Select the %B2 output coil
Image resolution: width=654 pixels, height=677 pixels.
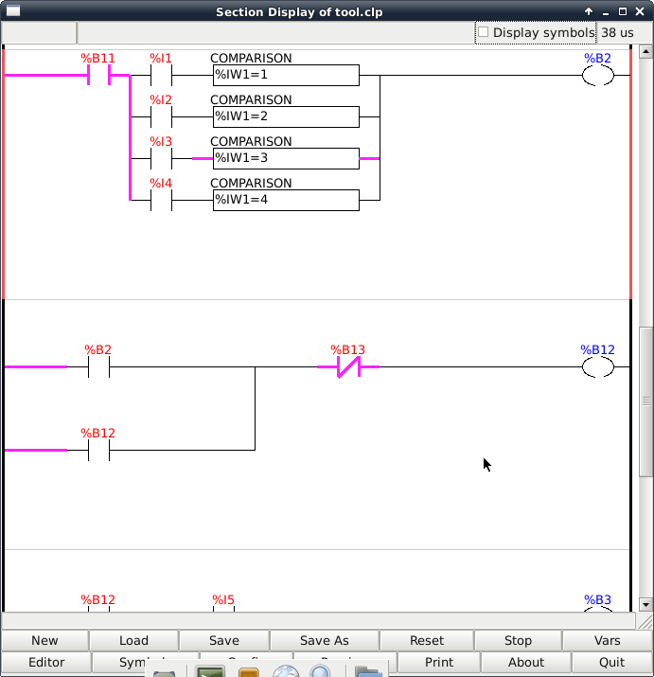[598, 75]
